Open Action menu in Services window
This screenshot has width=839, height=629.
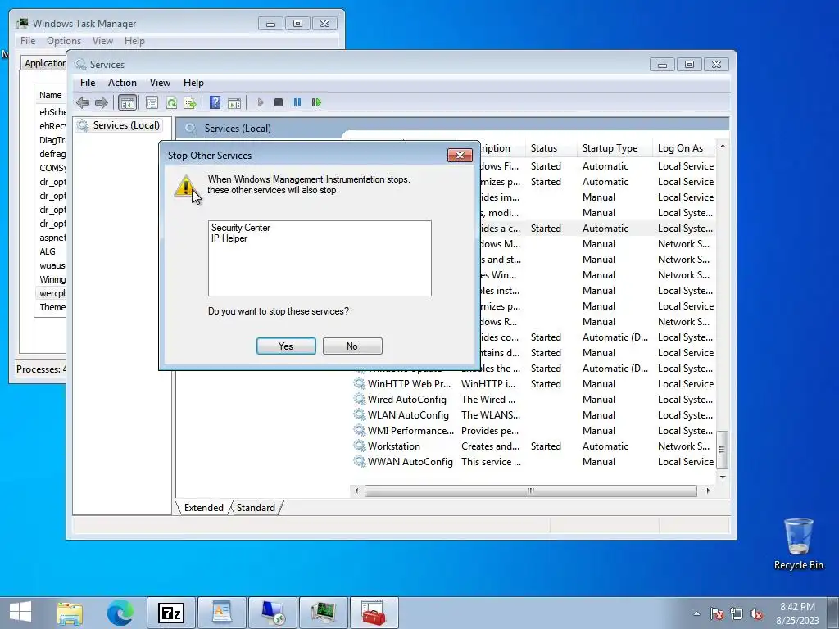pyautogui.click(x=122, y=83)
